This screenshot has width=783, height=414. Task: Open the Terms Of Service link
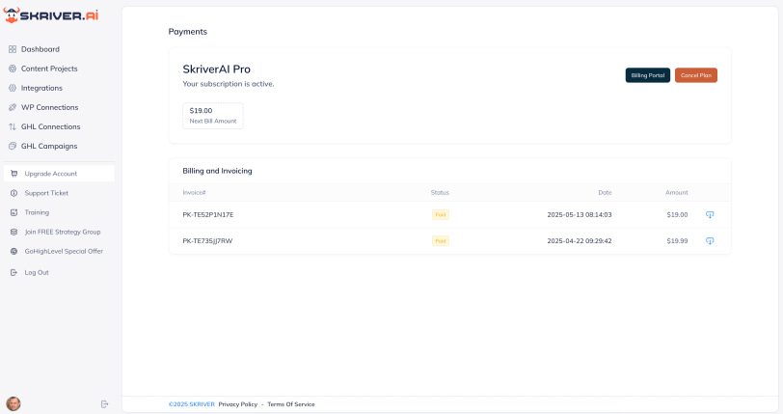tap(290, 404)
